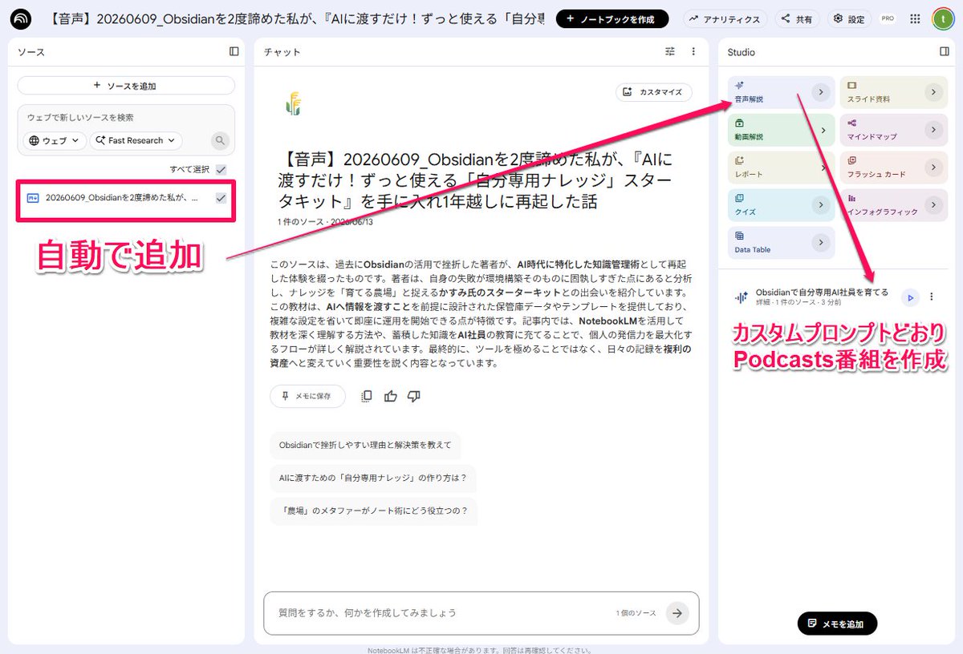
Task: Click the カスタマイズ button
Action: (654, 92)
